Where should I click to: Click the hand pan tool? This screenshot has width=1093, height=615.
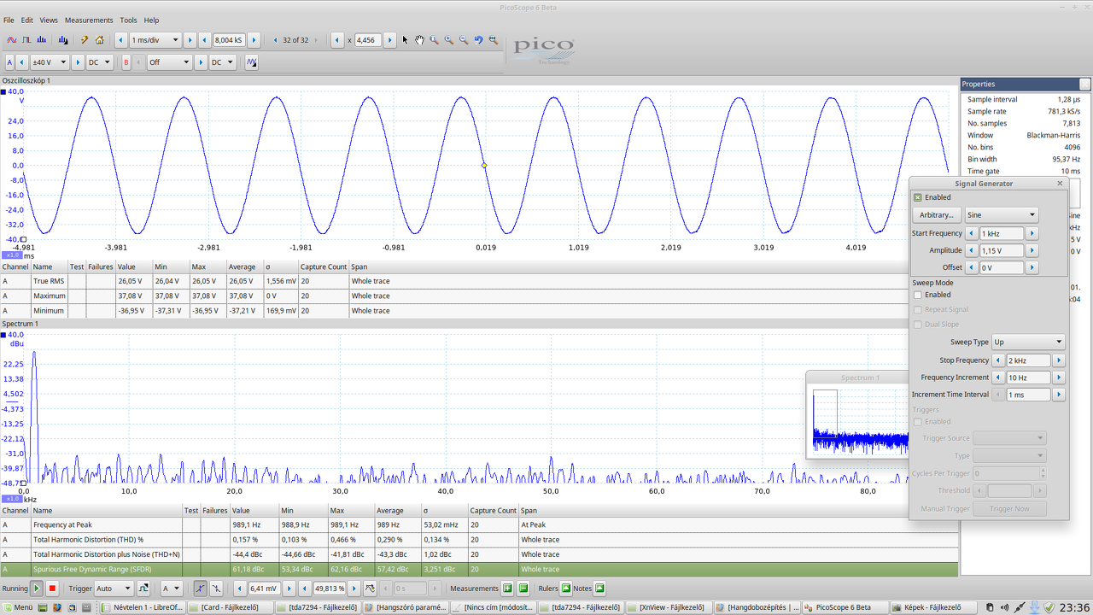[x=419, y=40]
